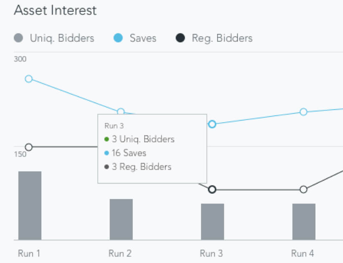Select the Saves data point at Run 4

click(303, 112)
